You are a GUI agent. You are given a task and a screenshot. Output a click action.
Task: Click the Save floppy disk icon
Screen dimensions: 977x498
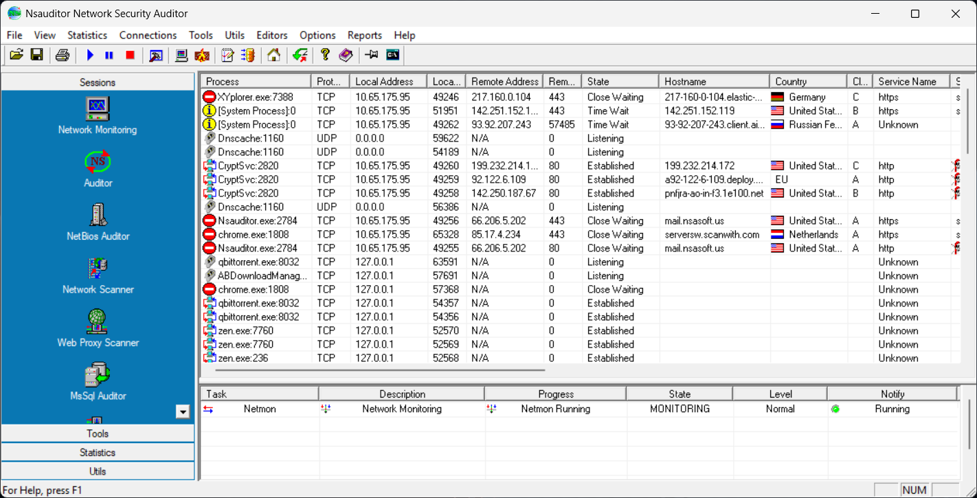coord(36,55)
